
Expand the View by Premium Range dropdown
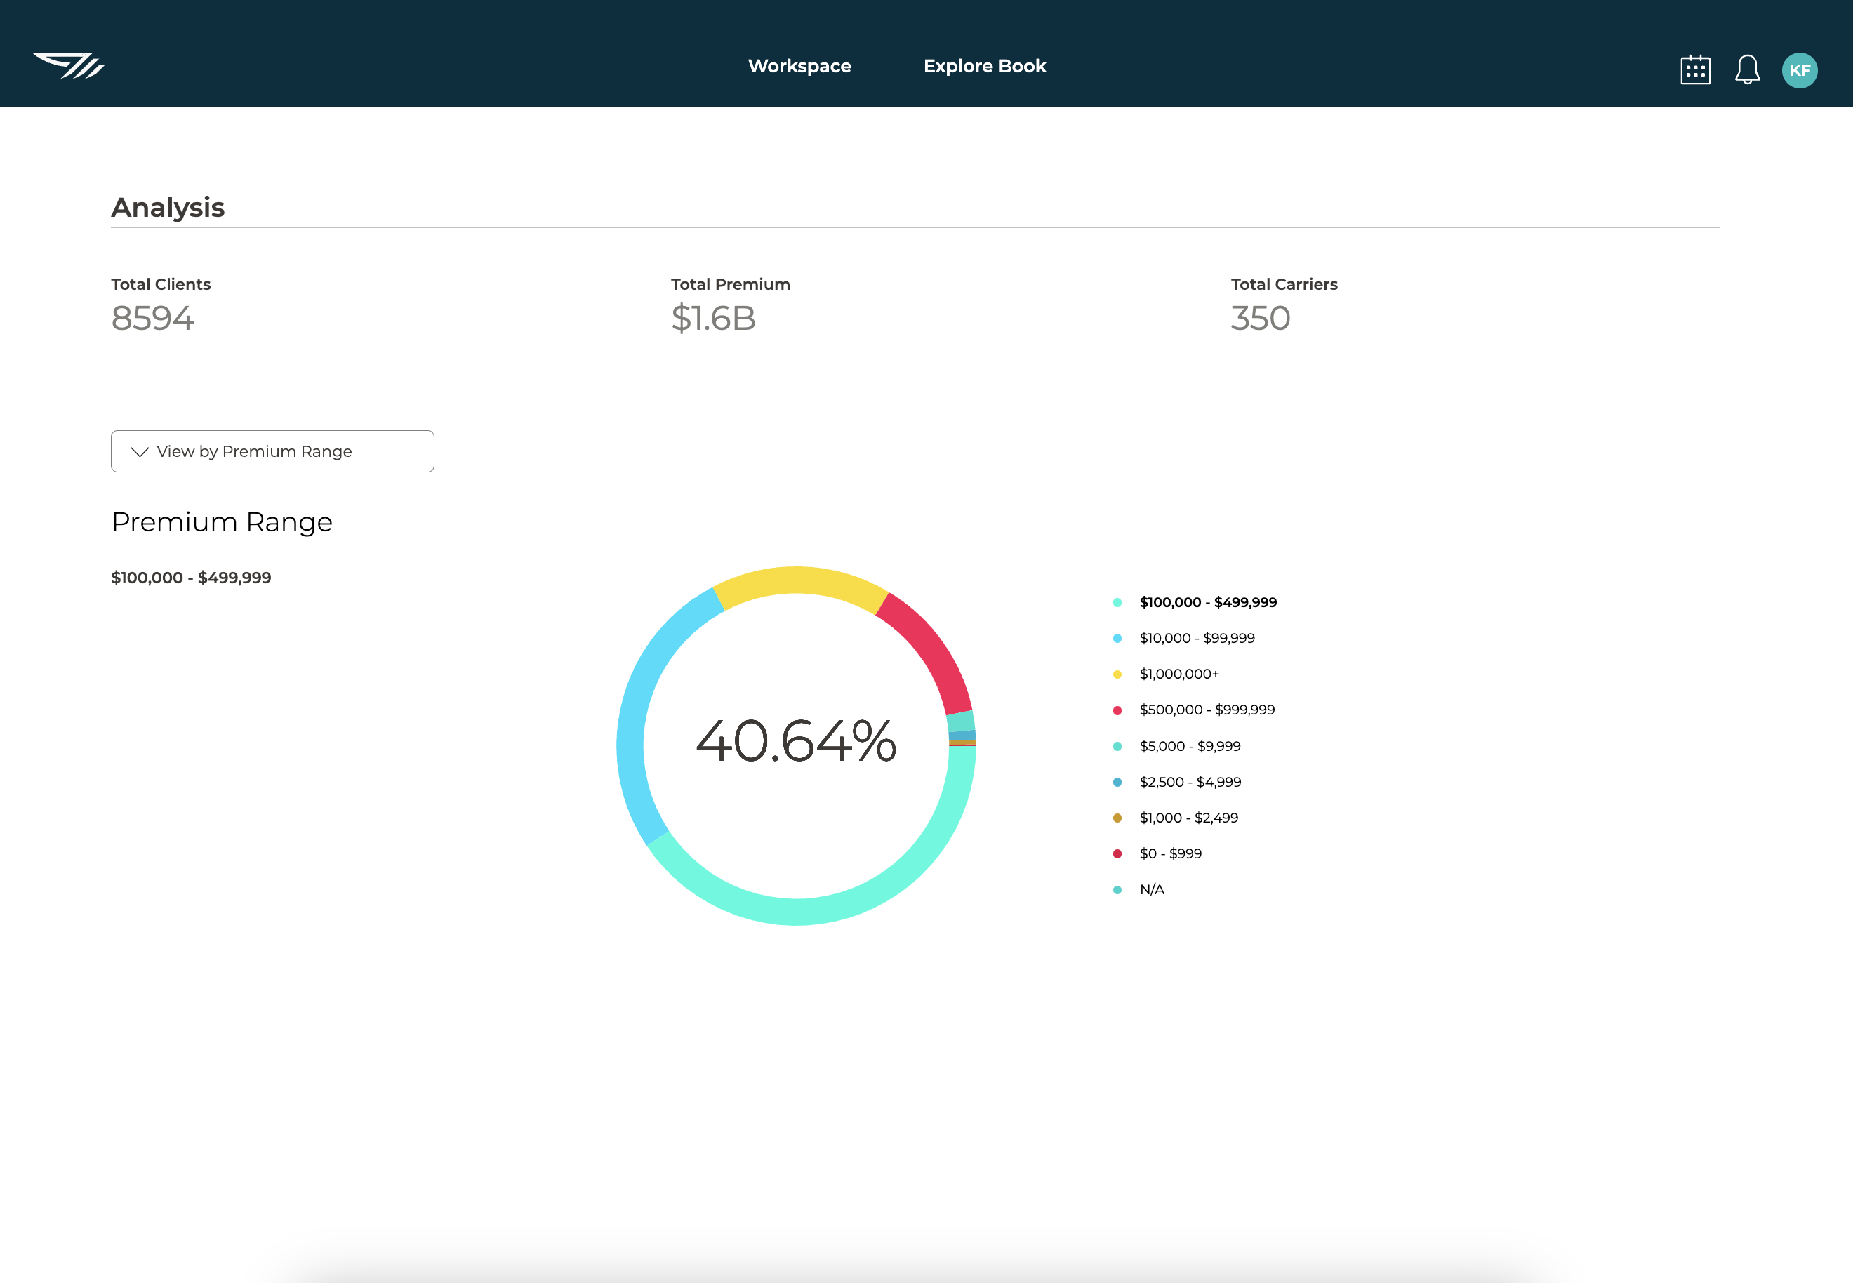pyautogui.click(x=272, y=451)
